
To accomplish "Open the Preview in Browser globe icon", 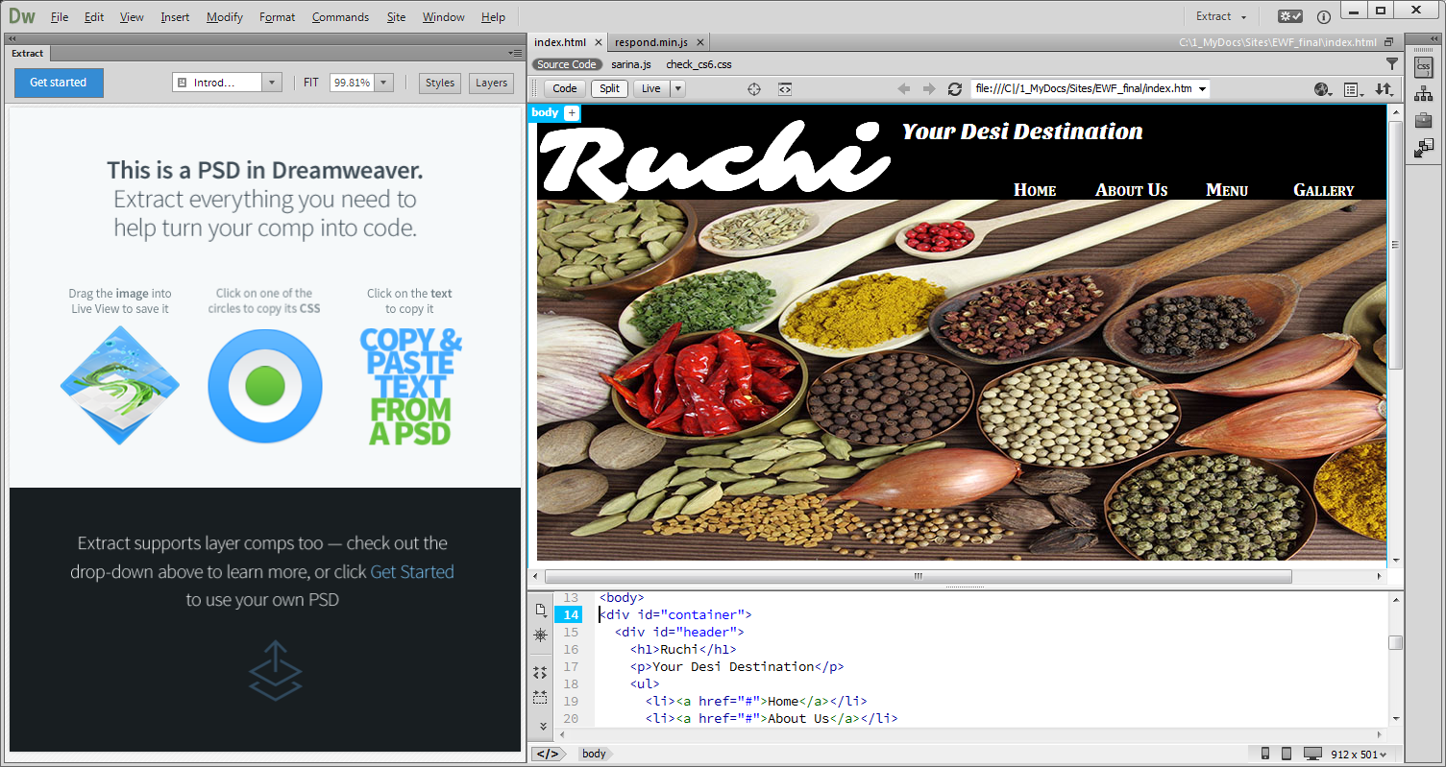I will pyautogui.click(x=1323, y=88).
